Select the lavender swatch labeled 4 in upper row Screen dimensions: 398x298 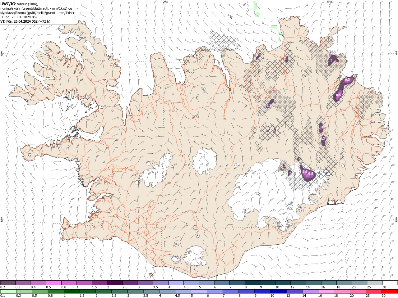pos(176,283)
